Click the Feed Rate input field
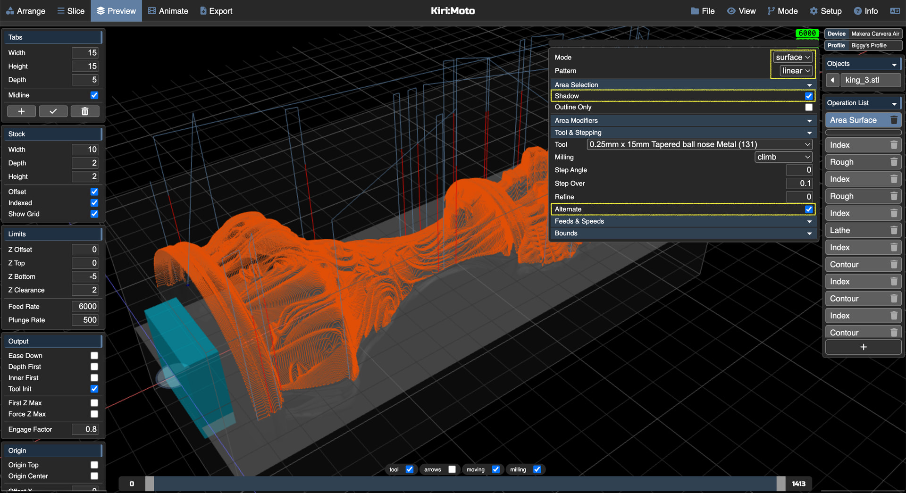Image resolution: width=906 pixels, height=493 pixels. 85,307
